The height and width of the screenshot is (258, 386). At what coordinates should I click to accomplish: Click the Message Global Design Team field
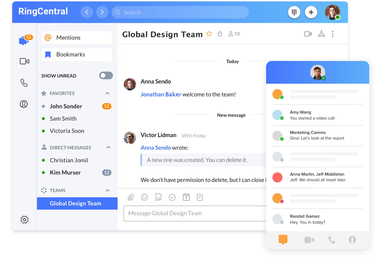point(195,213)
